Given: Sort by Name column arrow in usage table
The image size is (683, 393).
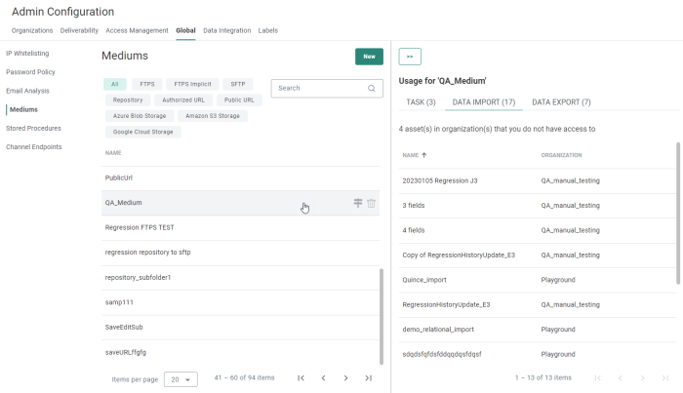Looking at the screenshot, I should [x=424, y=155].
